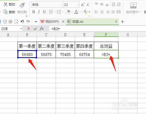Increase indent icon

119,4
